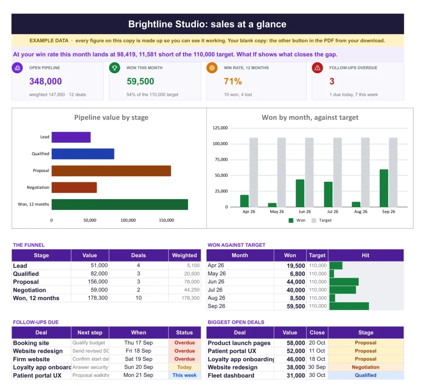
Task: Click the Won This Month trophy icon
Action: pyautogui.click(x=114, y=68)
